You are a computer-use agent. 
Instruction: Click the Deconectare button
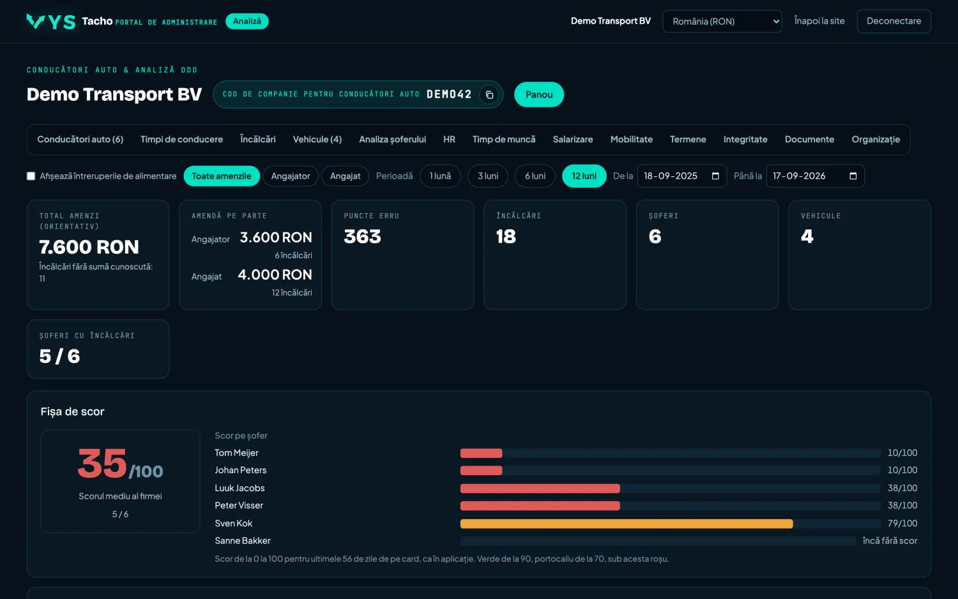(x=894, y=21)
